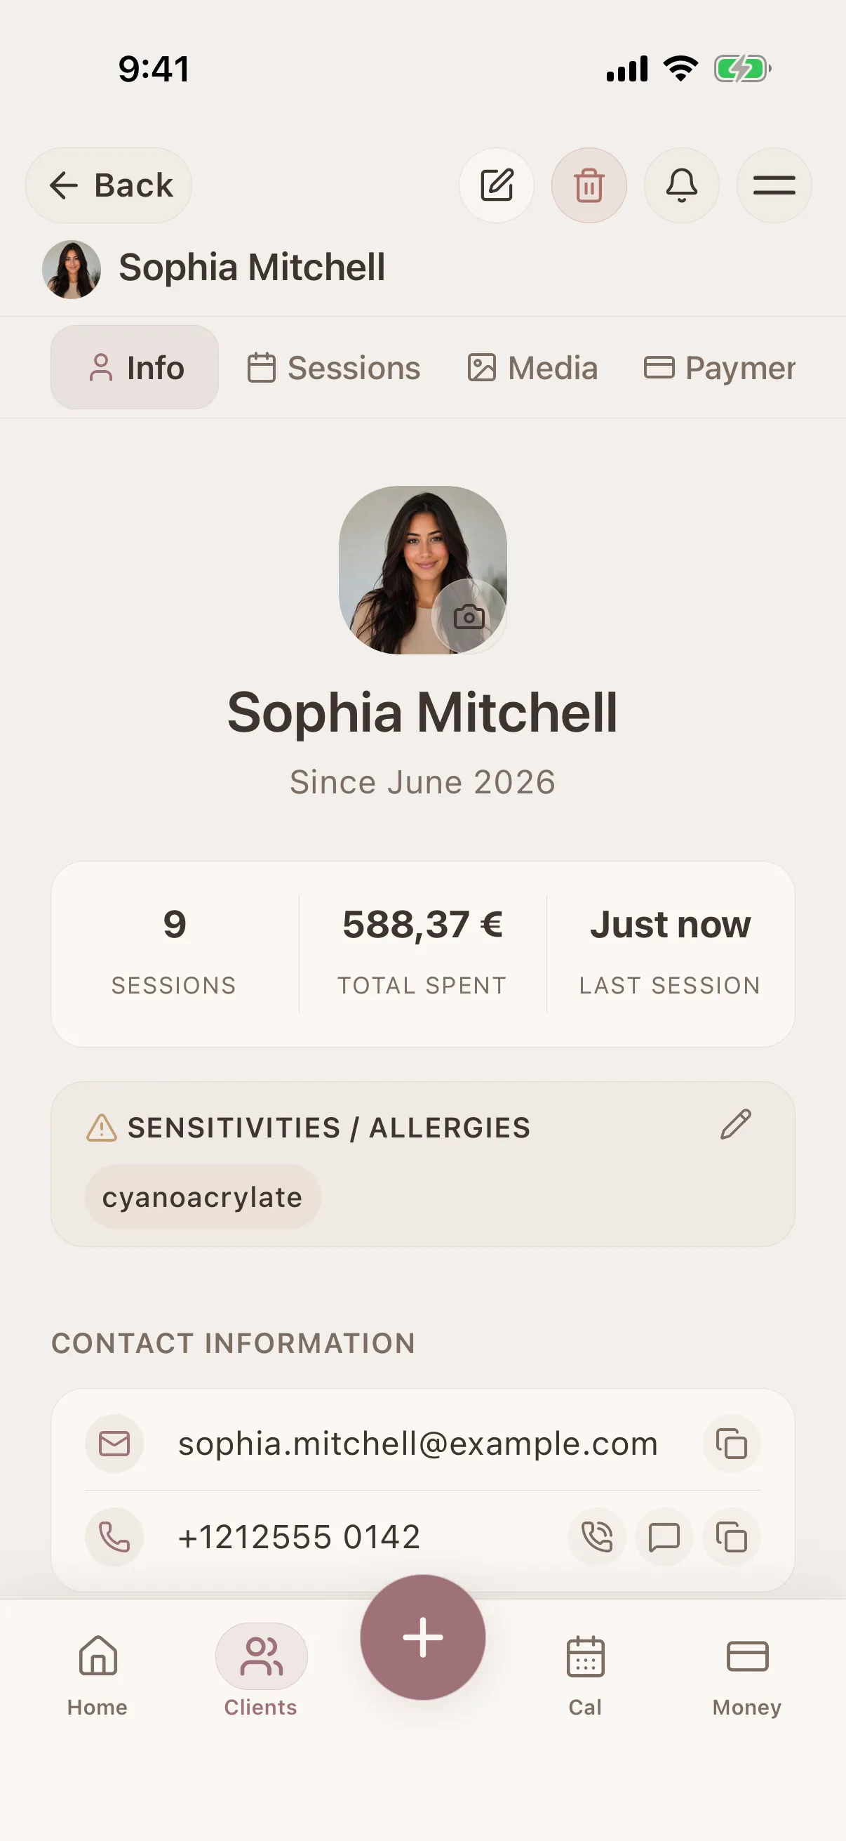This screenshot has width=846, height=1841.
Task: Copy the email address
Action: 731,1443
